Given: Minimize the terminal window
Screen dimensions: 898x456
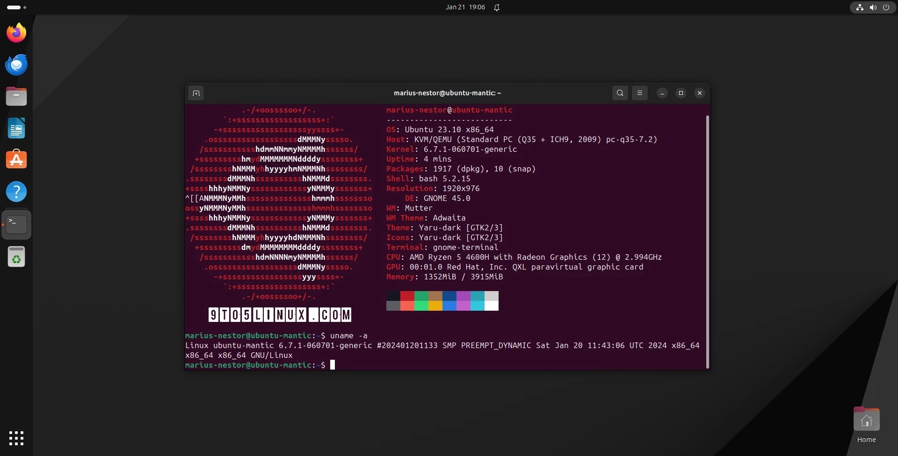Looking at the screenshot, I should tap(662, 93).
